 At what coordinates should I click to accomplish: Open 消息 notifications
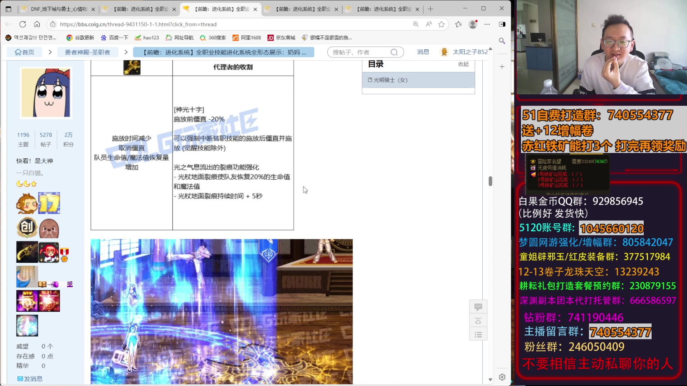pyautogui.click(x=423, y=52)
